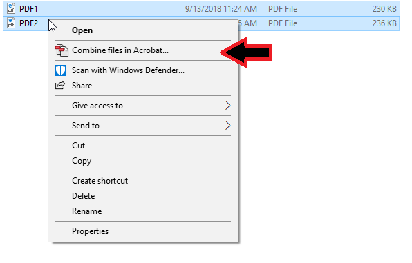Choose Cut from the context menu
The width and height of the screenshot is (412, 263).
coord(79,146)
